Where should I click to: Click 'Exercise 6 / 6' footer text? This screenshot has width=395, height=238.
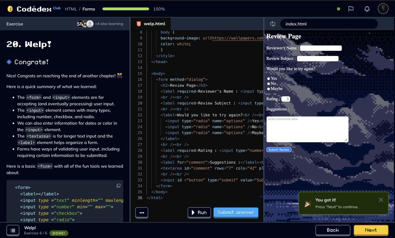(36, 233)
